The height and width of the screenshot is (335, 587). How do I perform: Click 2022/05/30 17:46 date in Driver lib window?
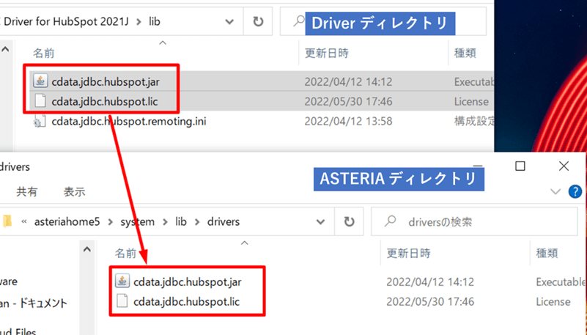348,101
